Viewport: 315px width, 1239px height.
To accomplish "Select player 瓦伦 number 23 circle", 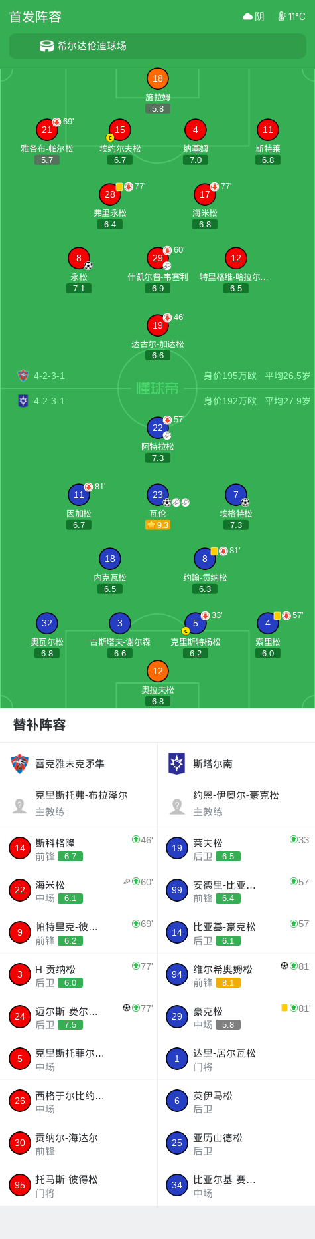I will pyautogui.click(x=158, y=494).
